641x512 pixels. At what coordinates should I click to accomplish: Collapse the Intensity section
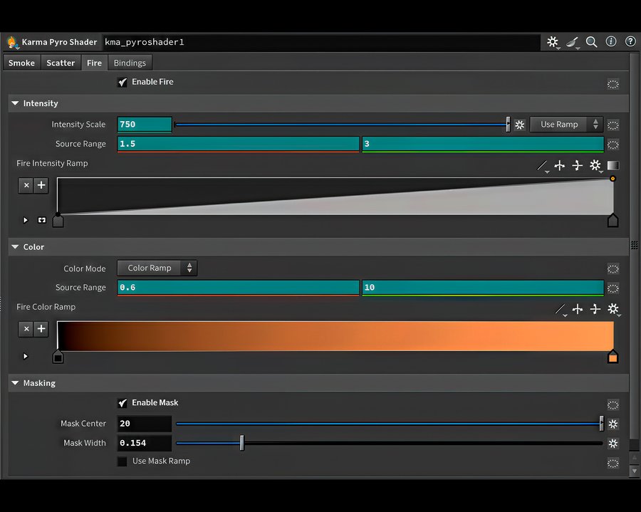(15, 104)
